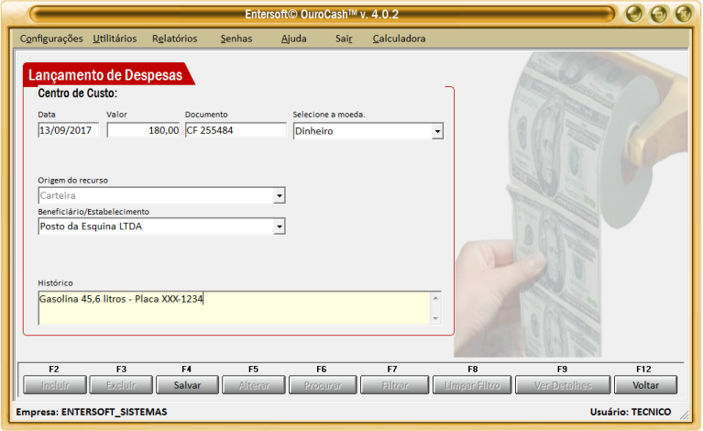Go back with the Voltar button
This screenshot has width=703, height=431.
(x=645, y=385)
